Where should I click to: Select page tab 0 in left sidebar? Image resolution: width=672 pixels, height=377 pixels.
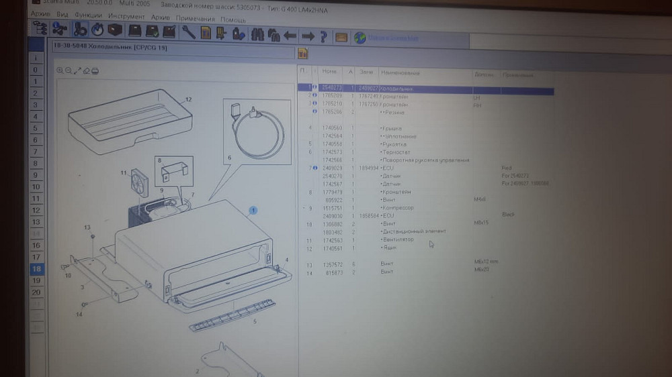pyautogui.click(x=35, y=70)
